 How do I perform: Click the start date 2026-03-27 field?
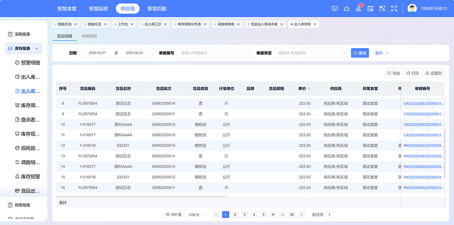[x=97, y=53]
